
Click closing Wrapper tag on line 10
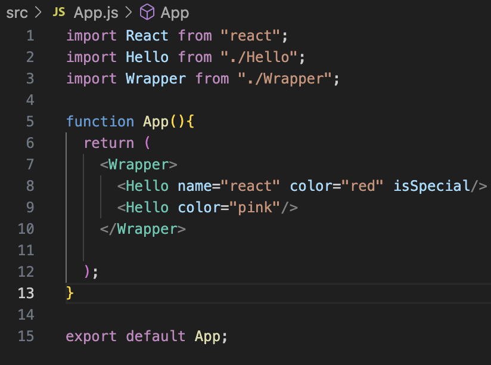click(143, 229)
